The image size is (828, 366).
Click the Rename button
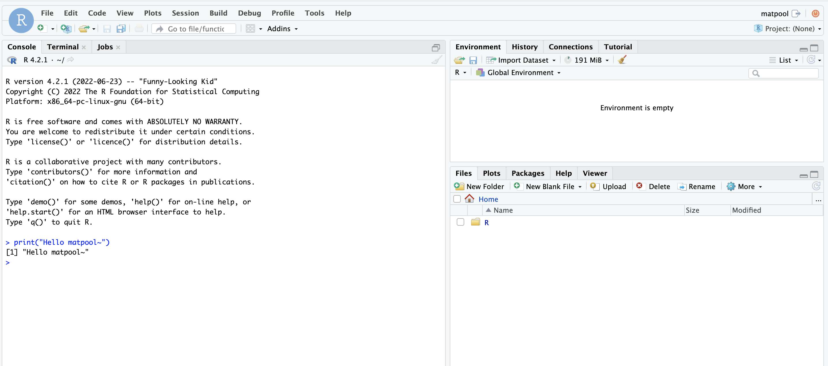pyautogui.click(x=696, y=186)
